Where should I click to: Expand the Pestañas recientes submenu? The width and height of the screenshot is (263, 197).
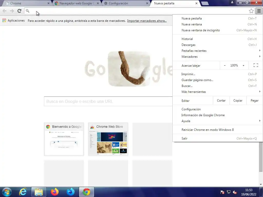tap(218, 51)
